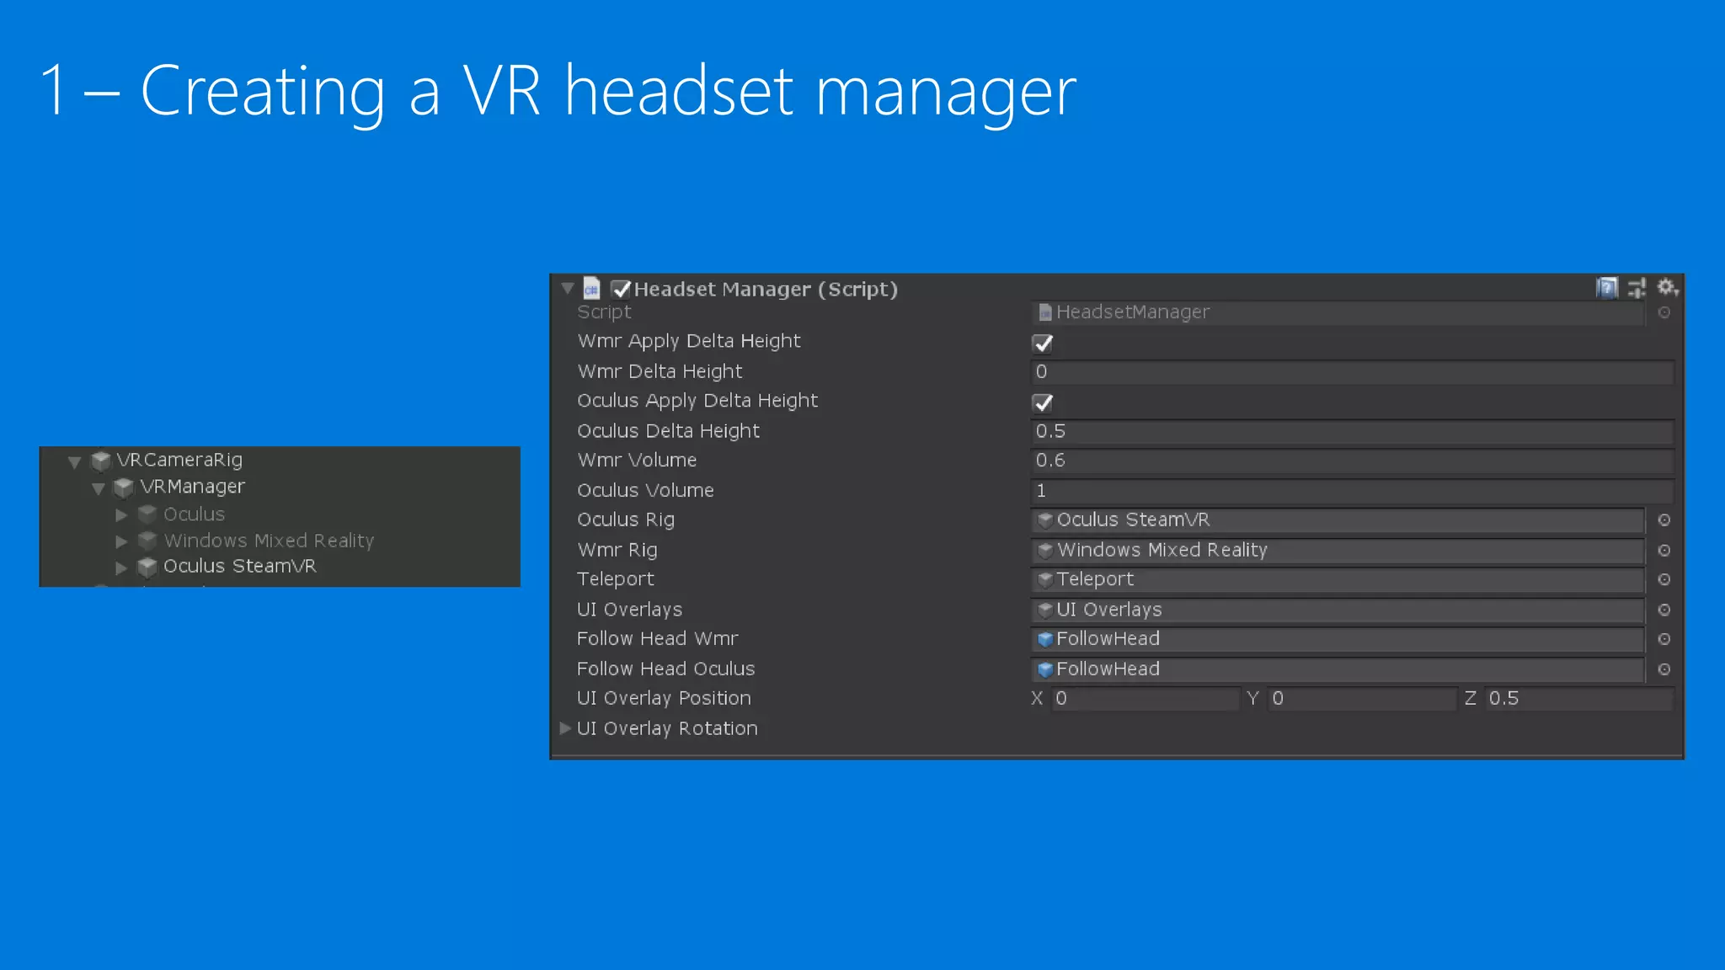Open object picker for Wmr Rig
The width and height of the screenshot is (1725, 970).
pyautogui.click(x=1664, y=551)
